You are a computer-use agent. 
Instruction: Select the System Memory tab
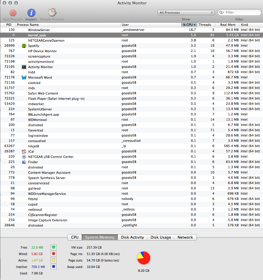(100, 237)
